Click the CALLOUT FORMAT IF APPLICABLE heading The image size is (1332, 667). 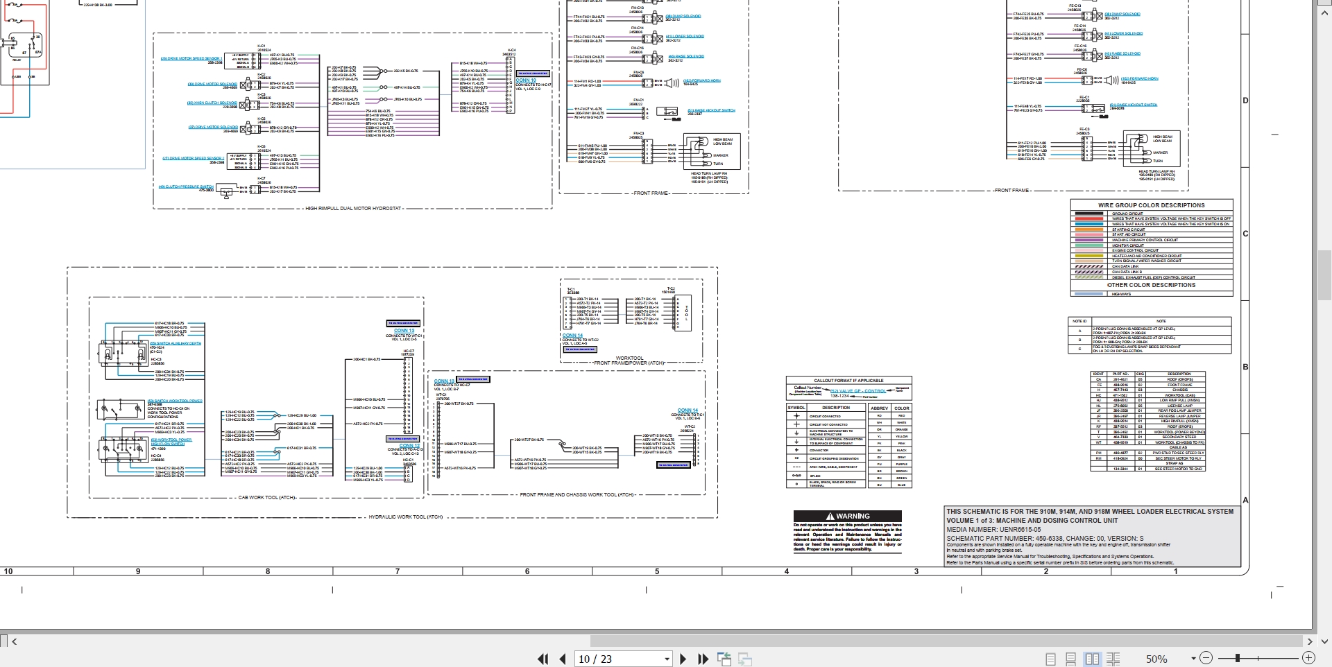pos(848,381)
